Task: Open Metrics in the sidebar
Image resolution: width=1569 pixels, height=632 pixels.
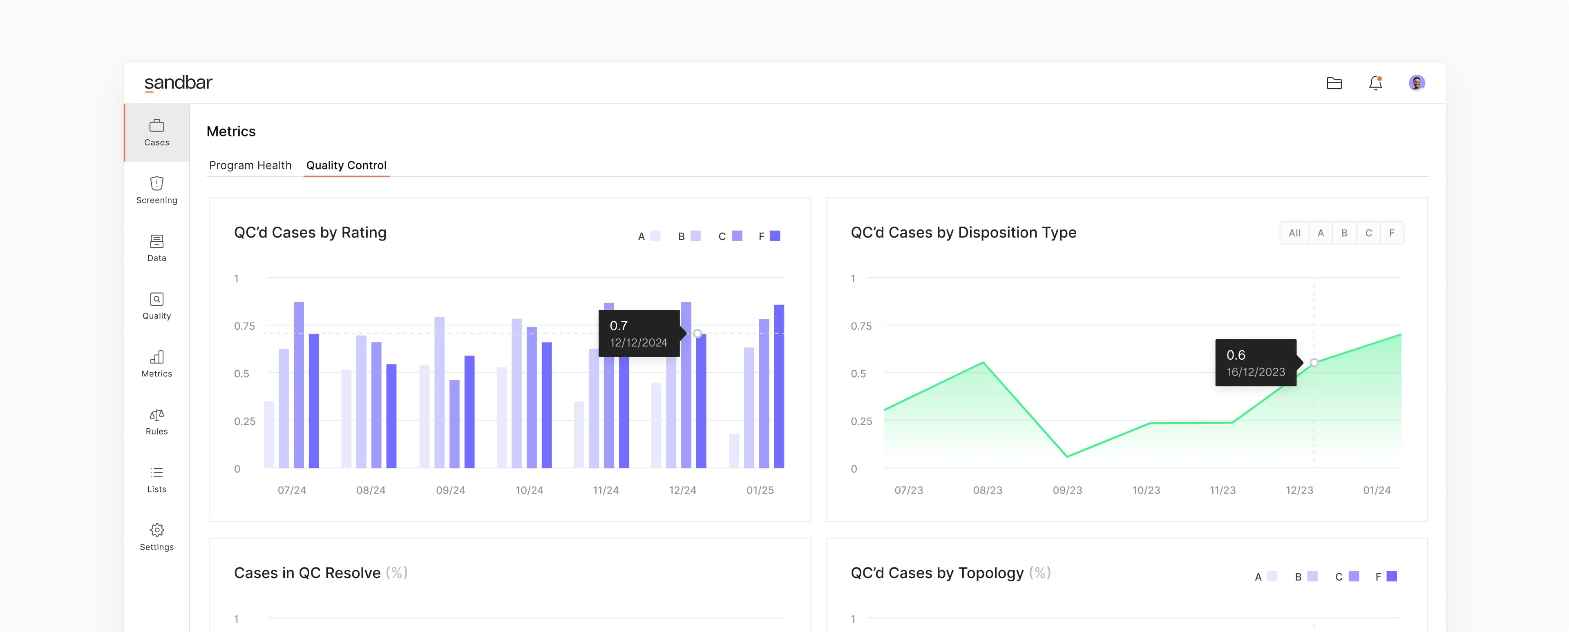Action: (156, 363)
